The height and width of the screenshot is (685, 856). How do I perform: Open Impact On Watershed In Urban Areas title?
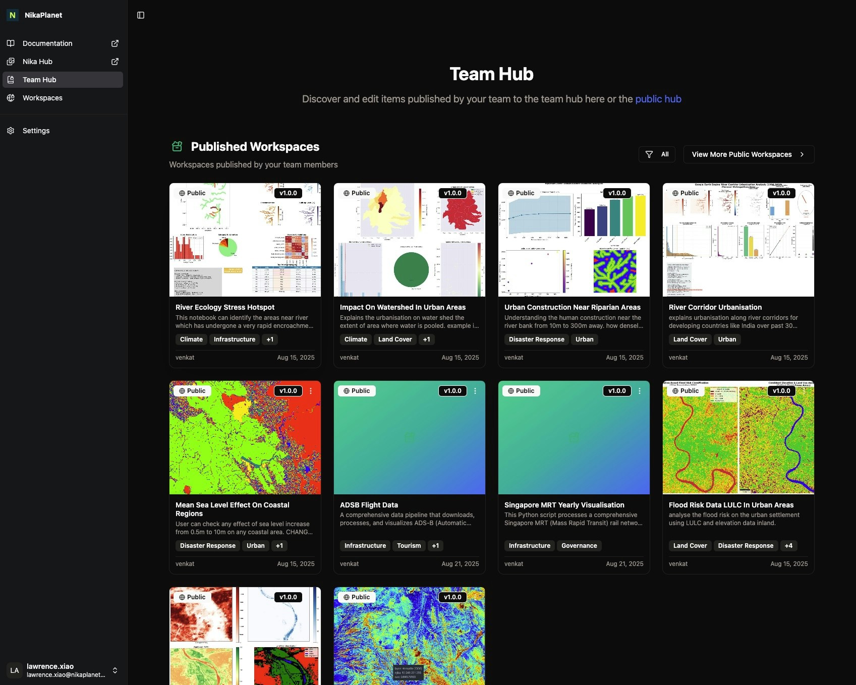403,307
